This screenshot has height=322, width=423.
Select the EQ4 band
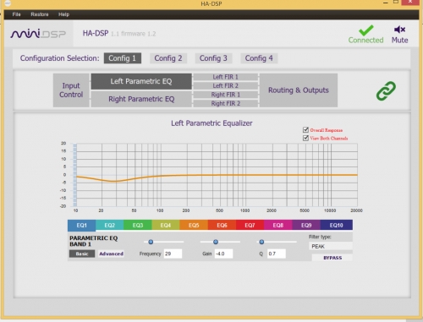click(166, 226)
